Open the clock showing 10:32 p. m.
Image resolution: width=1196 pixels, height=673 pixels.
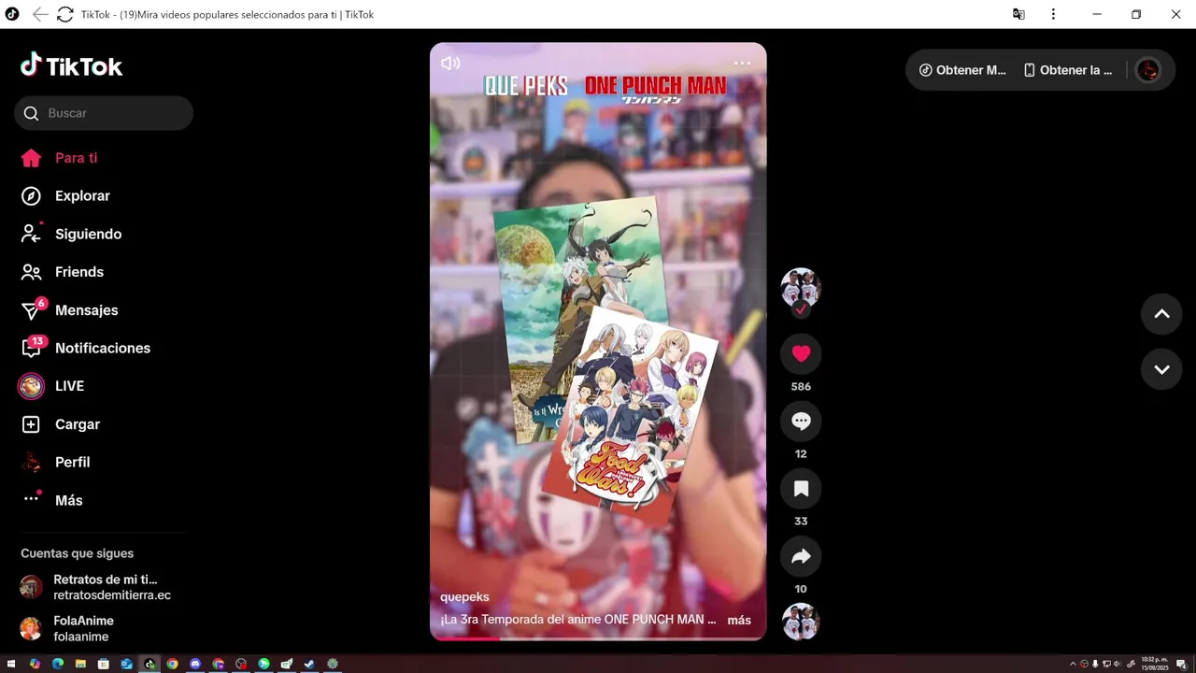point(1155,664)
